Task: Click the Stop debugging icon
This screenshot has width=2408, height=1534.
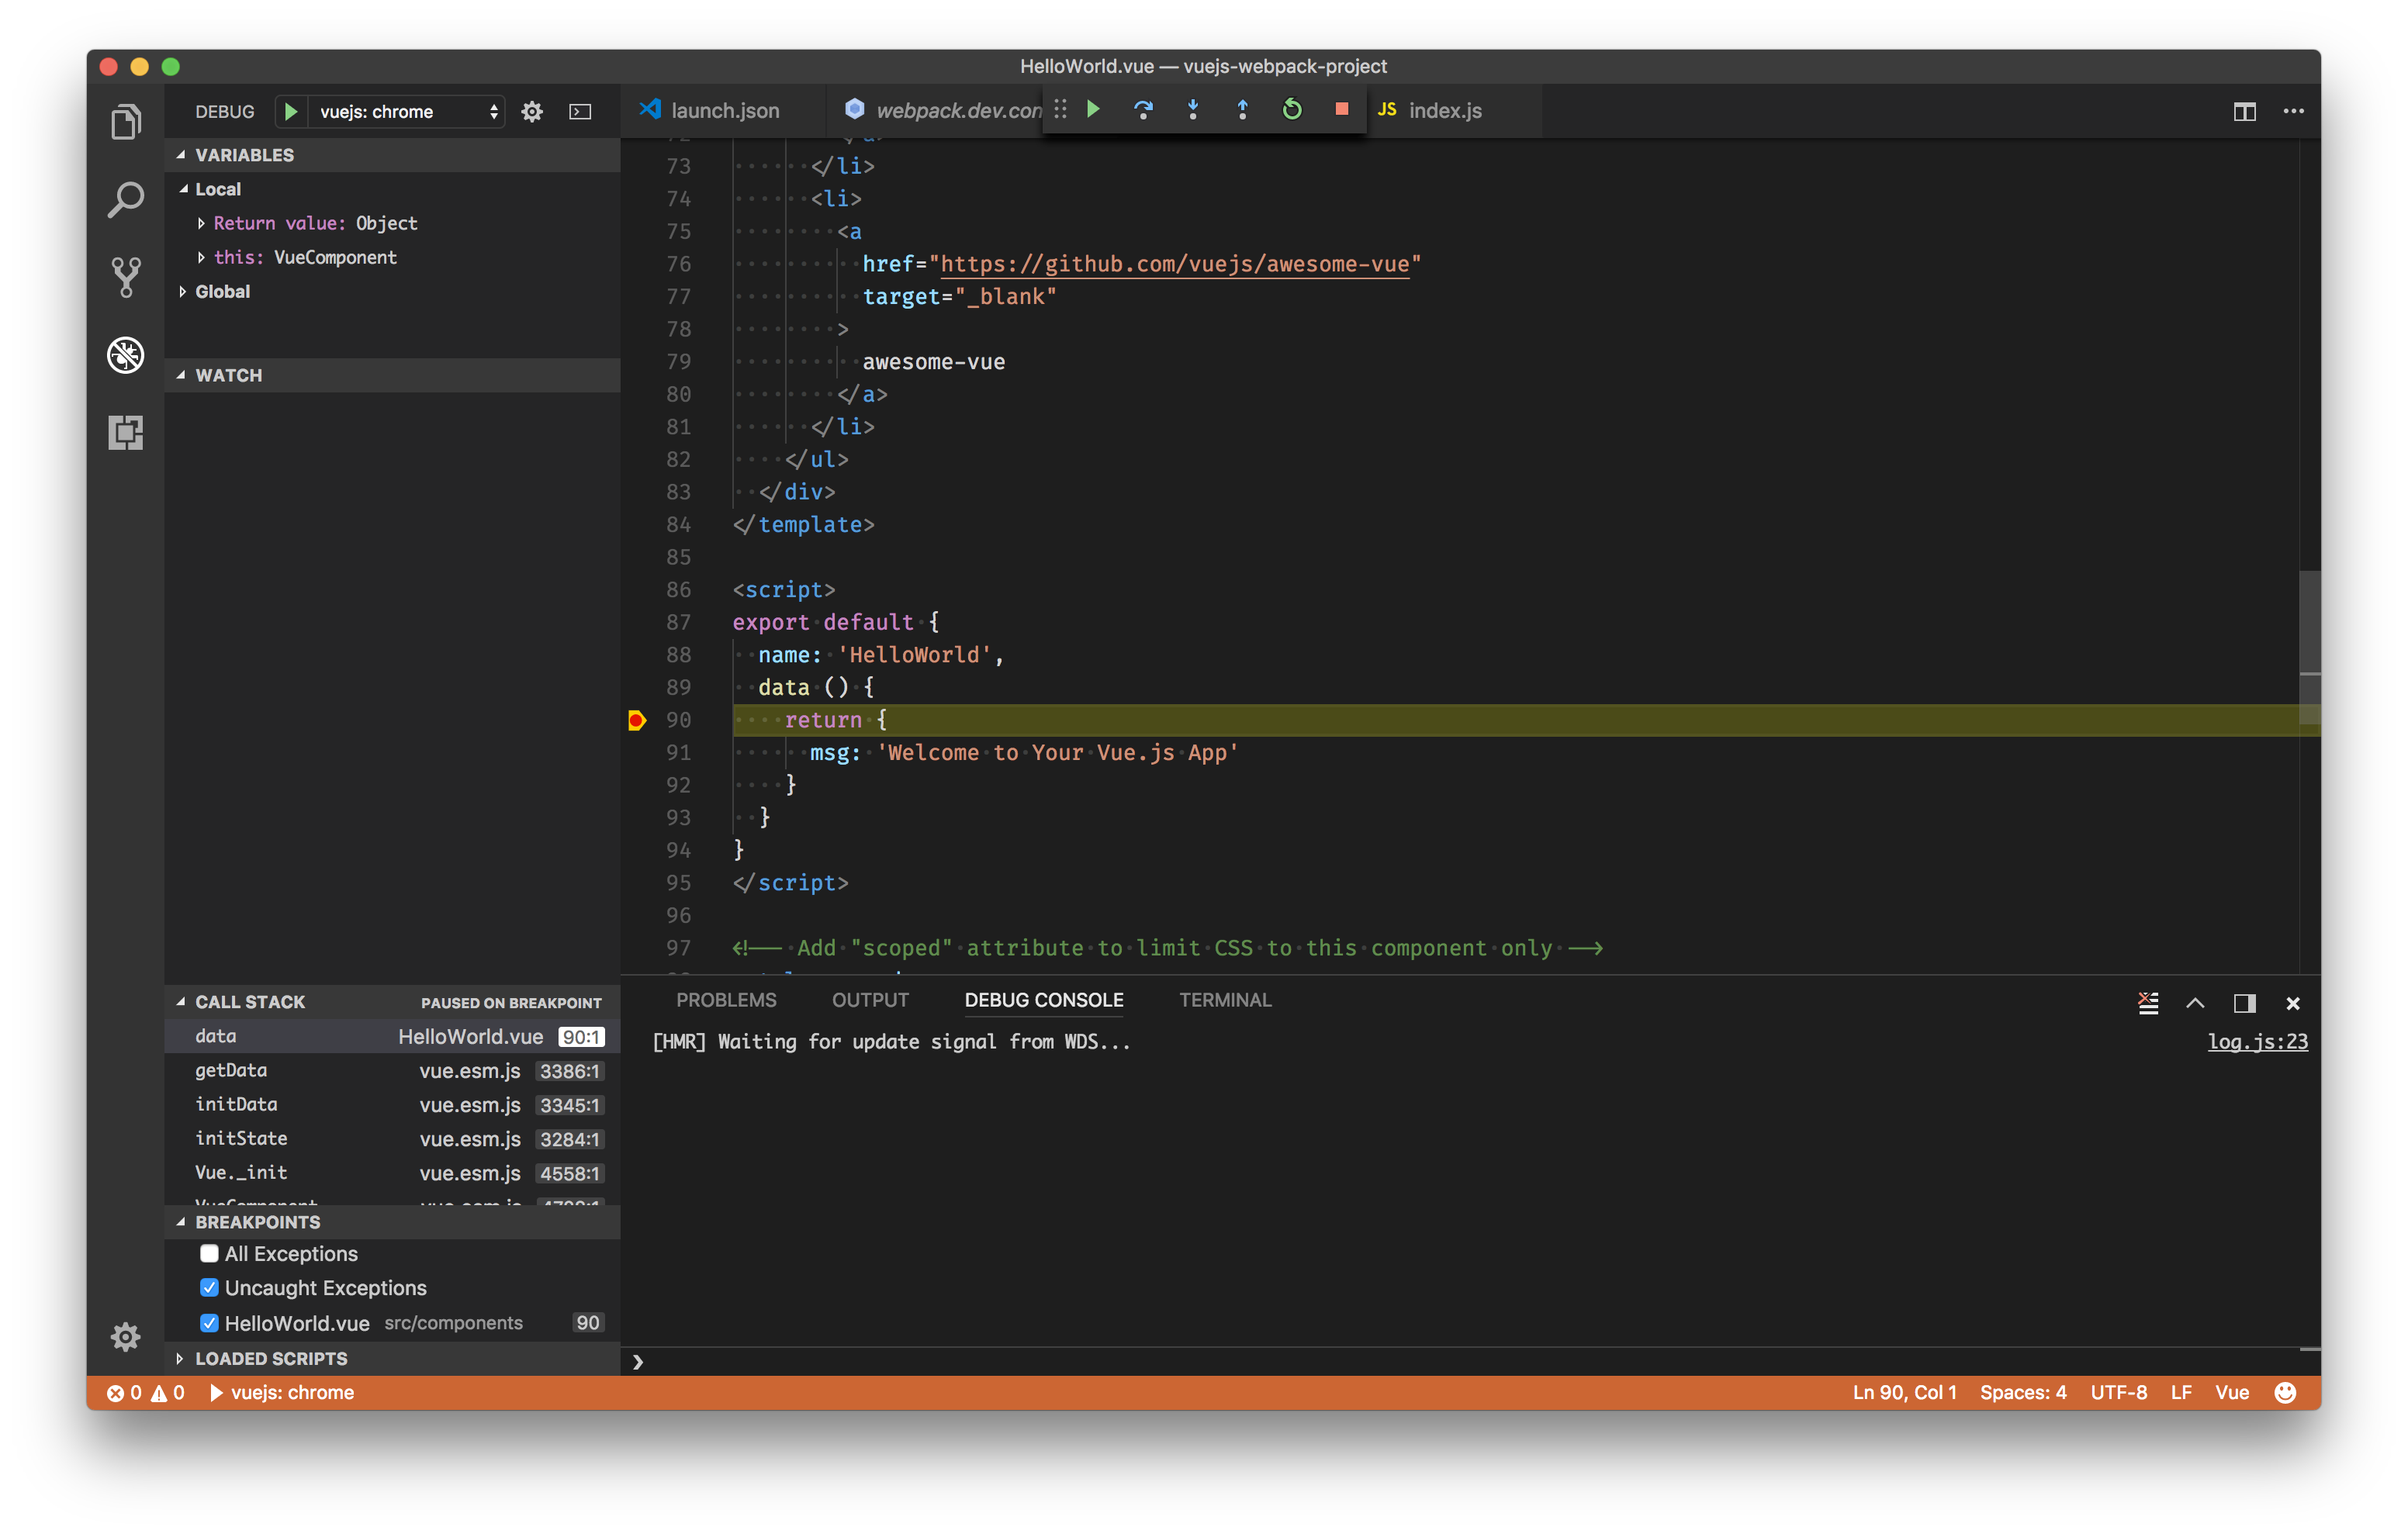Action: point(1341,110)
